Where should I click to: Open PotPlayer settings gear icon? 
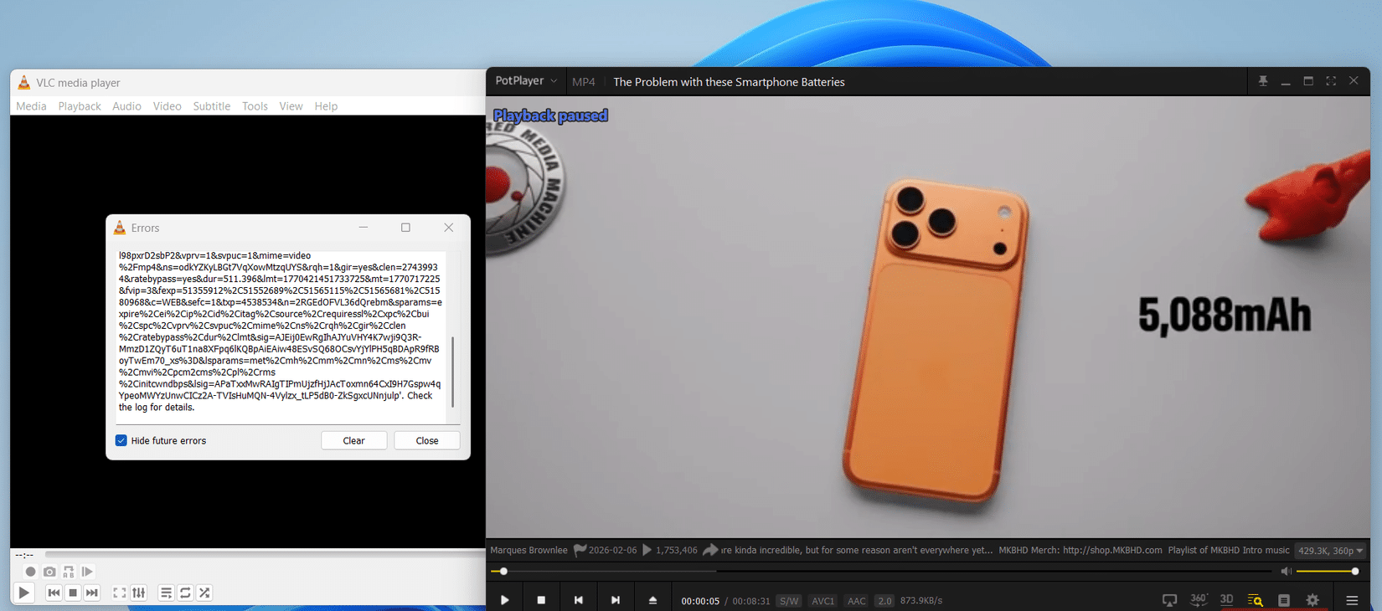[1312, 600]
